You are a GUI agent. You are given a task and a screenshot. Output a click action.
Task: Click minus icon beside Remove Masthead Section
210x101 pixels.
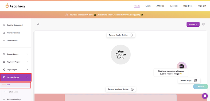(x=132, y=89)
